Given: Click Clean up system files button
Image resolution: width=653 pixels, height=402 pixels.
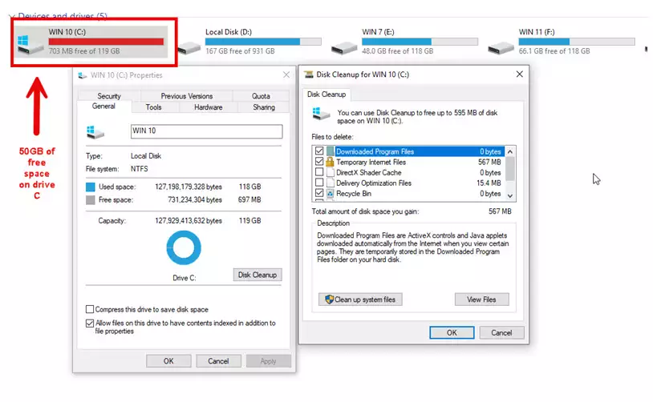Looking at the screenshot, I should point(360,299).
